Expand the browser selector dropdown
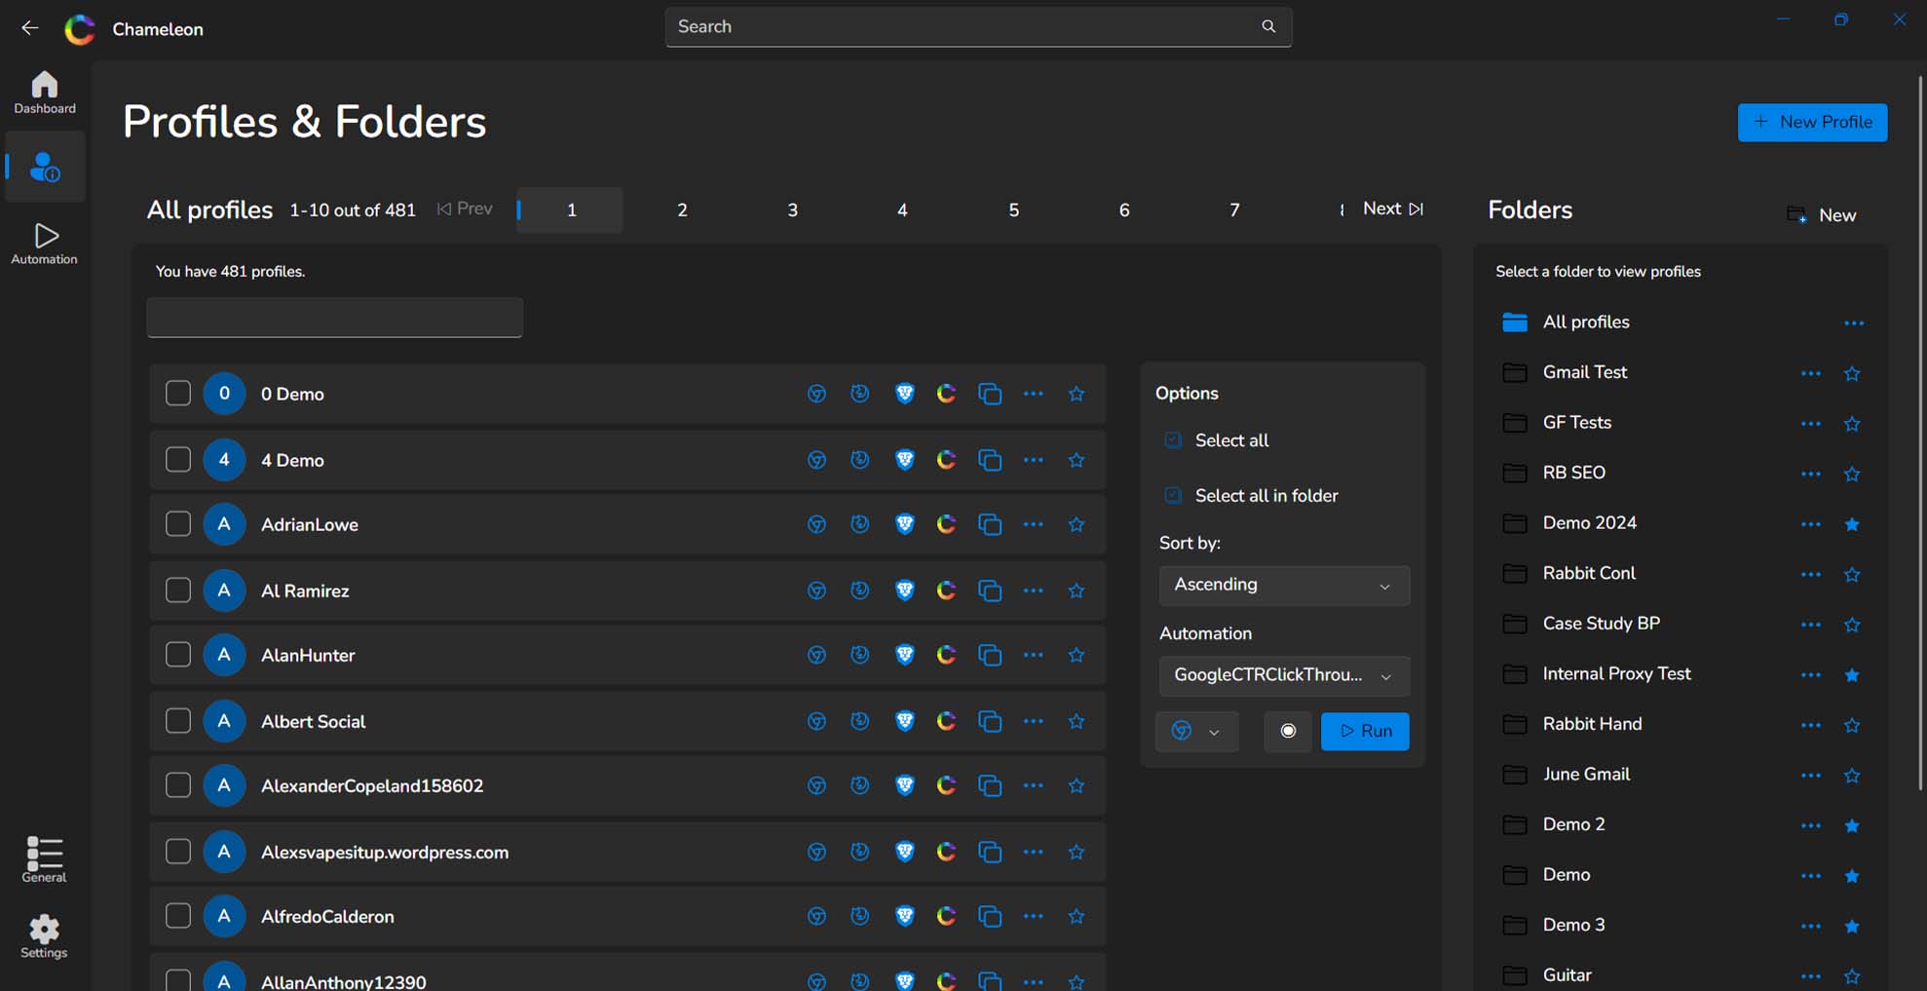Screen dimensions: 1927x991 [x=1197, y=731]
